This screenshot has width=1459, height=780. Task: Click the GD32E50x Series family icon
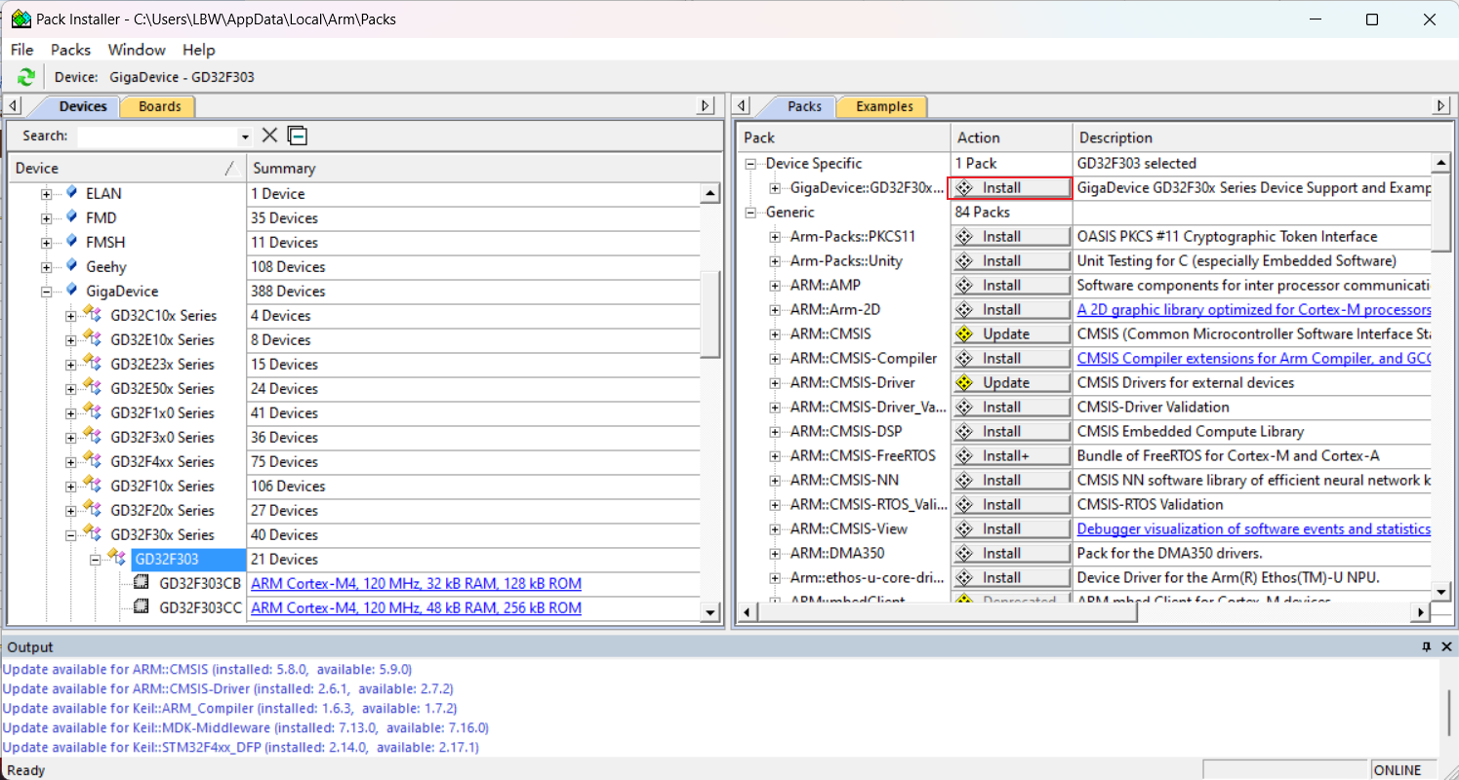93,387
